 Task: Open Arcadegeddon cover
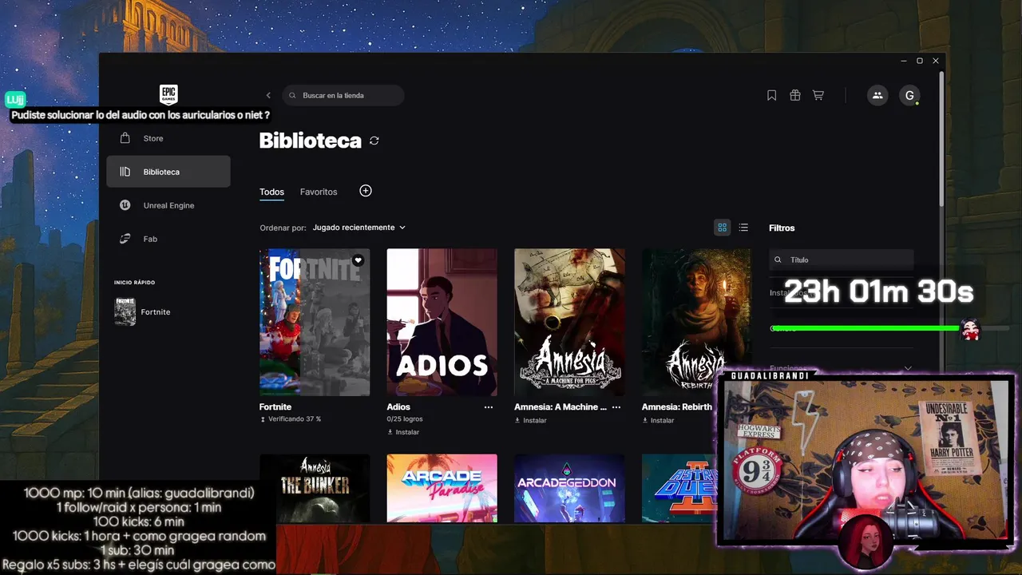pos(569,488)
